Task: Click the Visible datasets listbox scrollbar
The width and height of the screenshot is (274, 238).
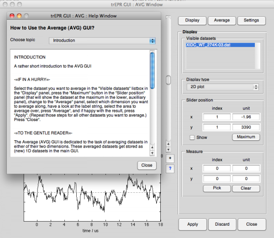Action: click(258, 56)
